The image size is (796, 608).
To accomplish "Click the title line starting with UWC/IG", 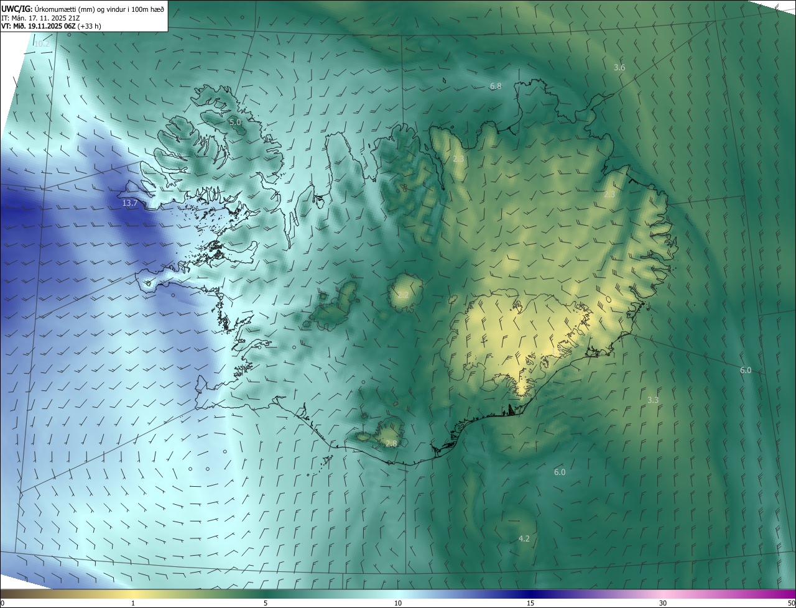I will pyautogui.click(x=83, y=9).
